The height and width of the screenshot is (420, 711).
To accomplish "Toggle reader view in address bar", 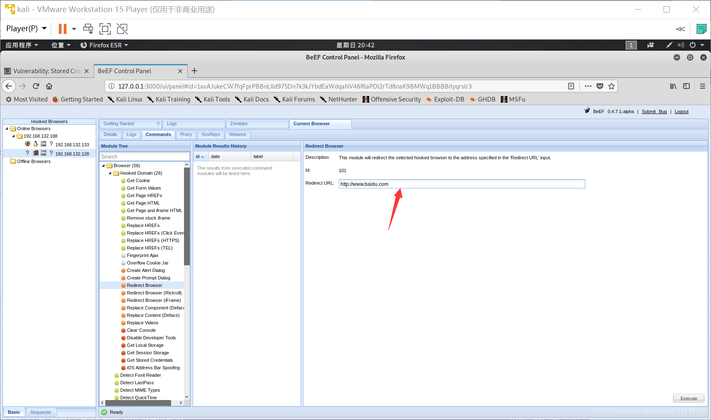I will click(x=571, y=86).
